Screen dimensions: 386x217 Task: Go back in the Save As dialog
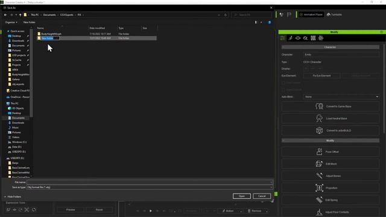(5, 14)
